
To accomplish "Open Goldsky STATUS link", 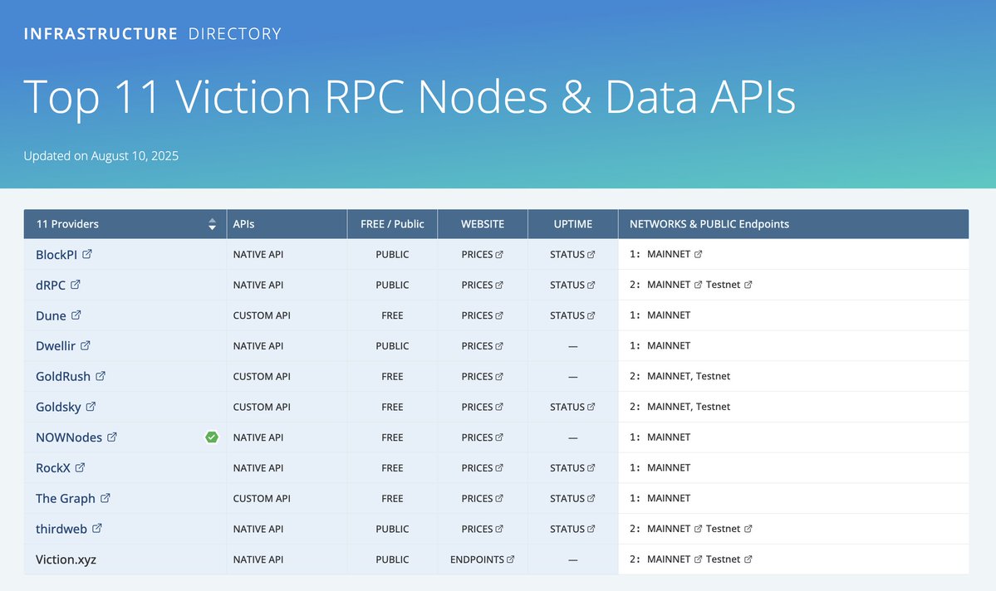I will click(572, 407).
